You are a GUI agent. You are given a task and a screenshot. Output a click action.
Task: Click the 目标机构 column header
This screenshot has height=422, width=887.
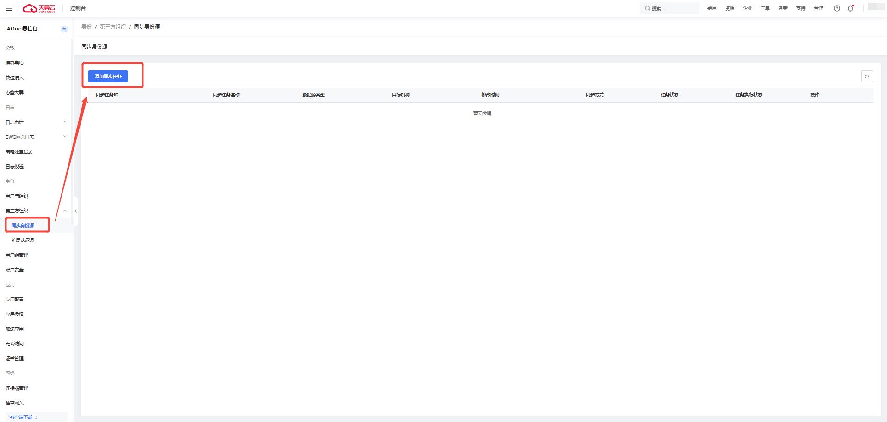pos(401,95)
